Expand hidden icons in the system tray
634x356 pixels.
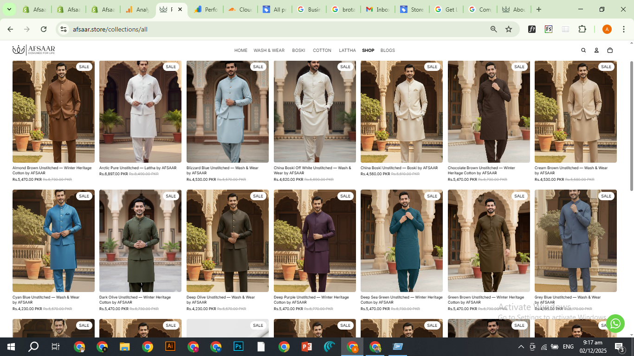coord(521,346)
